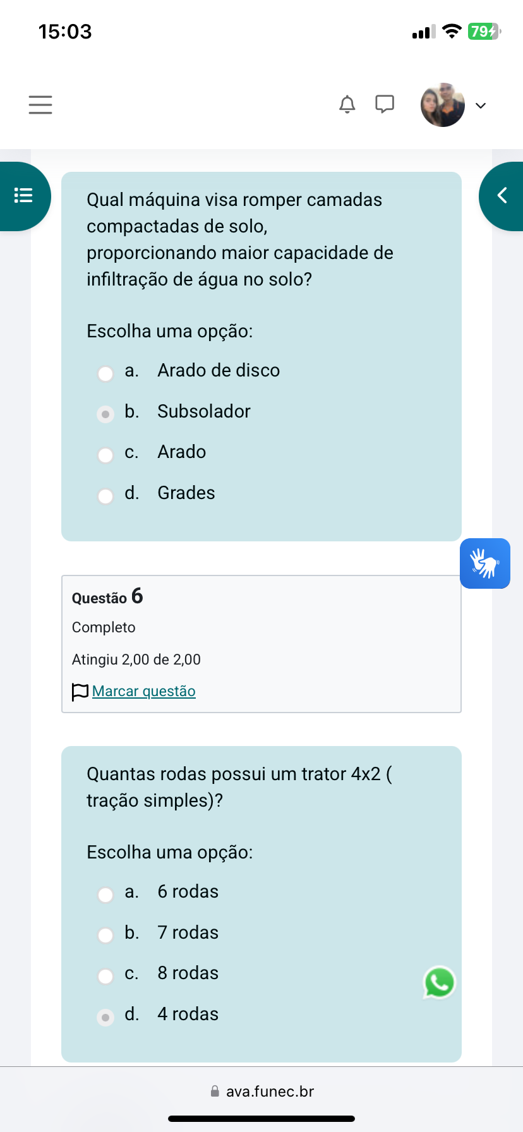
Task: Select the 6 rodas option
Action: coord(105,894)
